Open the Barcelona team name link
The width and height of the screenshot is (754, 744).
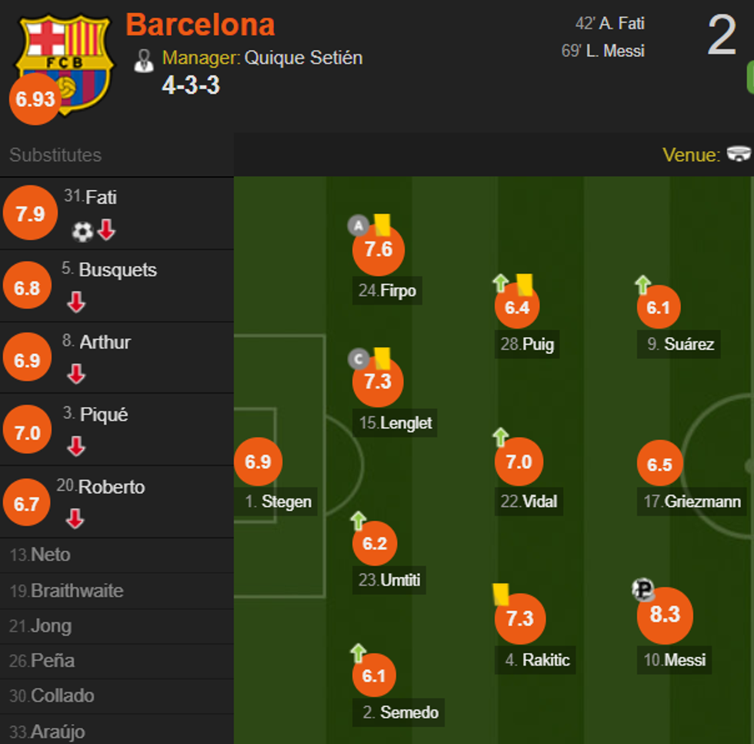(x=200, y=25)
